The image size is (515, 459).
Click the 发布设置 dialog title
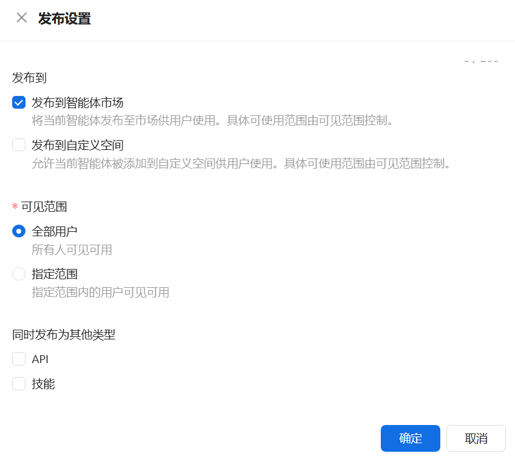coord(64,18)
